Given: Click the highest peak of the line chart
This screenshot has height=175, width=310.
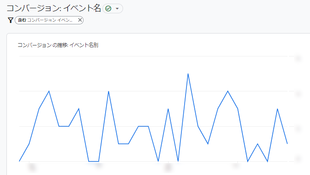Looking at the screenshot, I should [188, 74].
